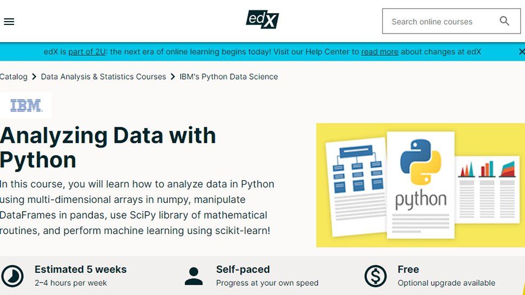Open the hamburger navigation menu

coord(9,22)
